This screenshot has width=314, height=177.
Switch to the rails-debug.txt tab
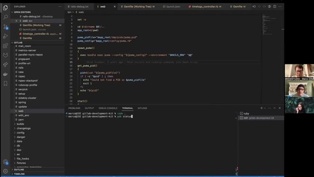(79, 6)
